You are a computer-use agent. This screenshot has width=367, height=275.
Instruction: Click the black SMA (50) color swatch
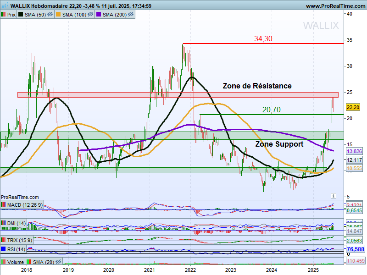21,15
